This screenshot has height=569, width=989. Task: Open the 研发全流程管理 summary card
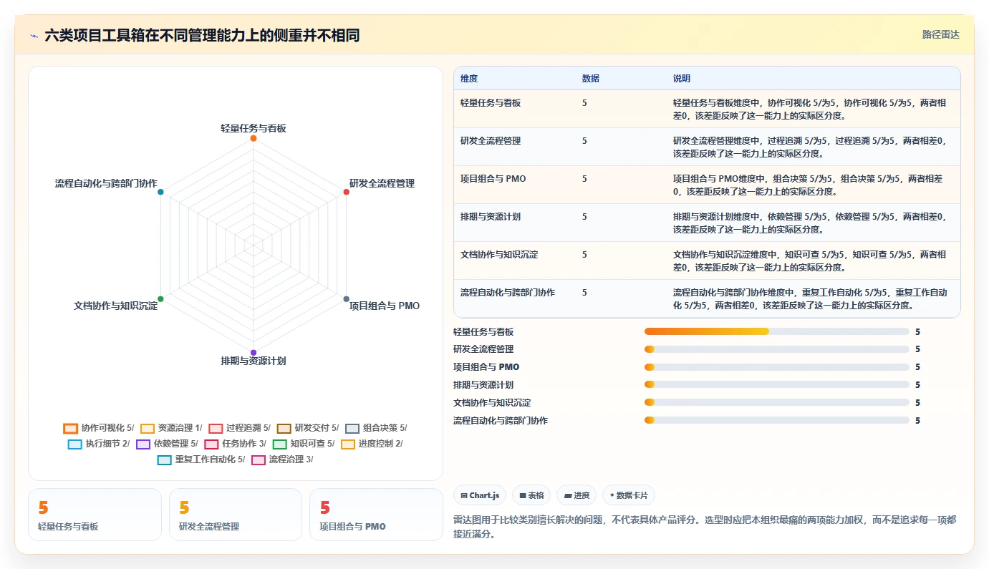pyautogui.click(x=236, y=515)
